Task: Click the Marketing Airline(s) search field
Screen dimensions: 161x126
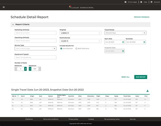Action: point(35,33)
